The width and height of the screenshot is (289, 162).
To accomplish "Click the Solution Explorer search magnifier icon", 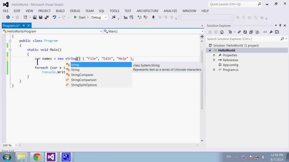I will 282,39.
